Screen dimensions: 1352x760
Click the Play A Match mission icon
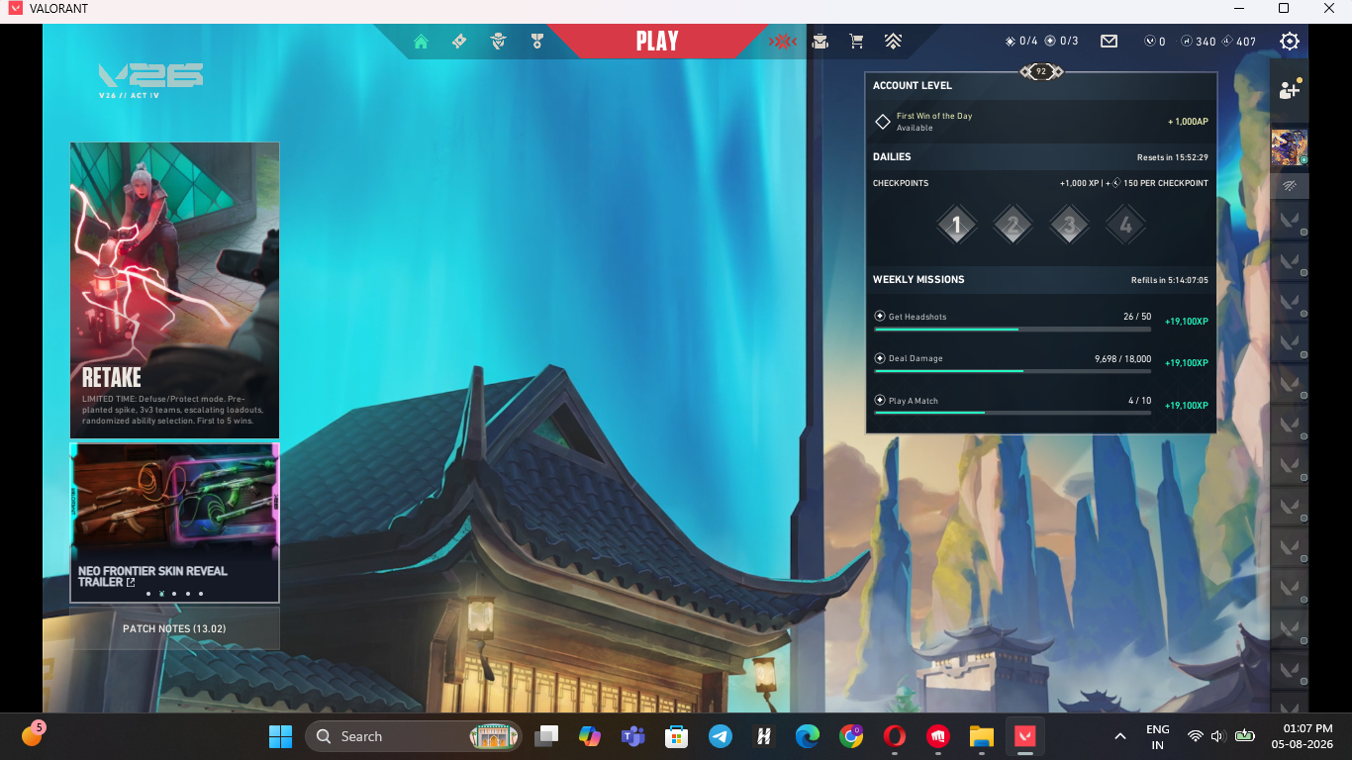point(880,401)
